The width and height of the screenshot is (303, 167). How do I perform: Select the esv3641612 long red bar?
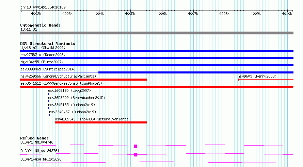(x=157, y=87)
